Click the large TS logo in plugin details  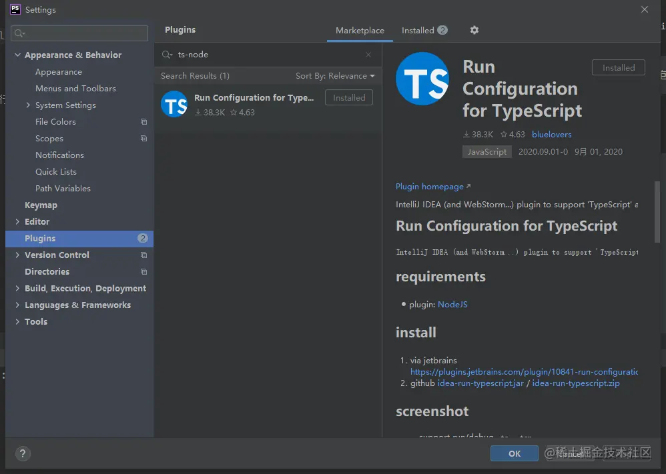point(422,79)
